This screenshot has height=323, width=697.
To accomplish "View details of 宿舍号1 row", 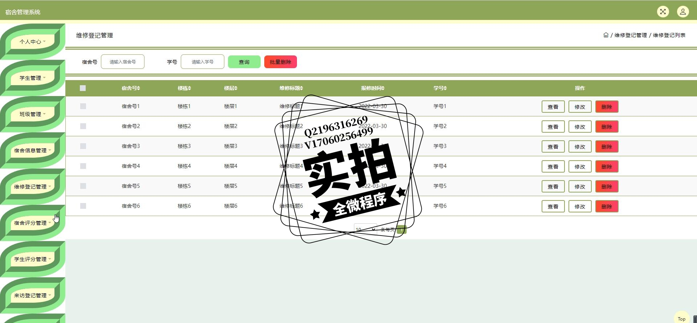I will 553,107.
